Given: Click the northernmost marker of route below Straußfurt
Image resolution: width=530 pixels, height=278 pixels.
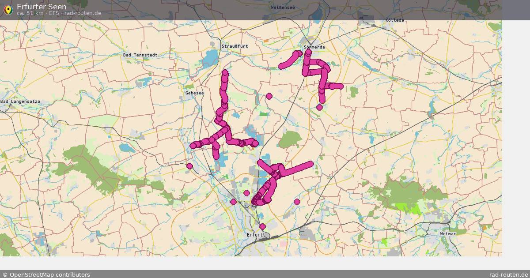Looking at the screenshot, I should click(225, 73).
